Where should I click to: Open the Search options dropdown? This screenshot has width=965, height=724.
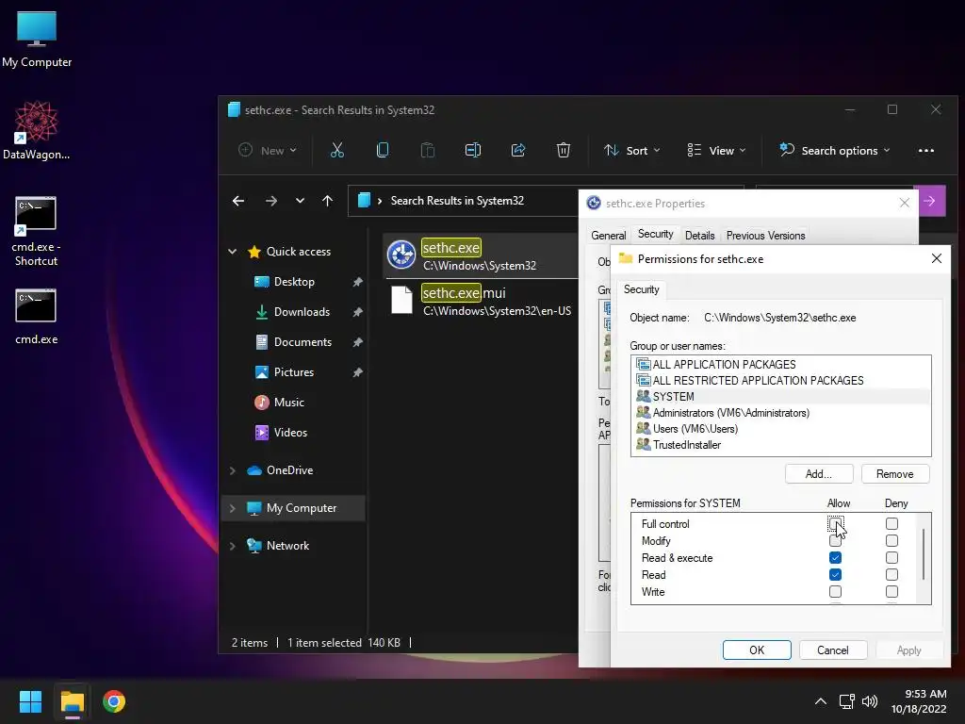[x=835, y=150]
